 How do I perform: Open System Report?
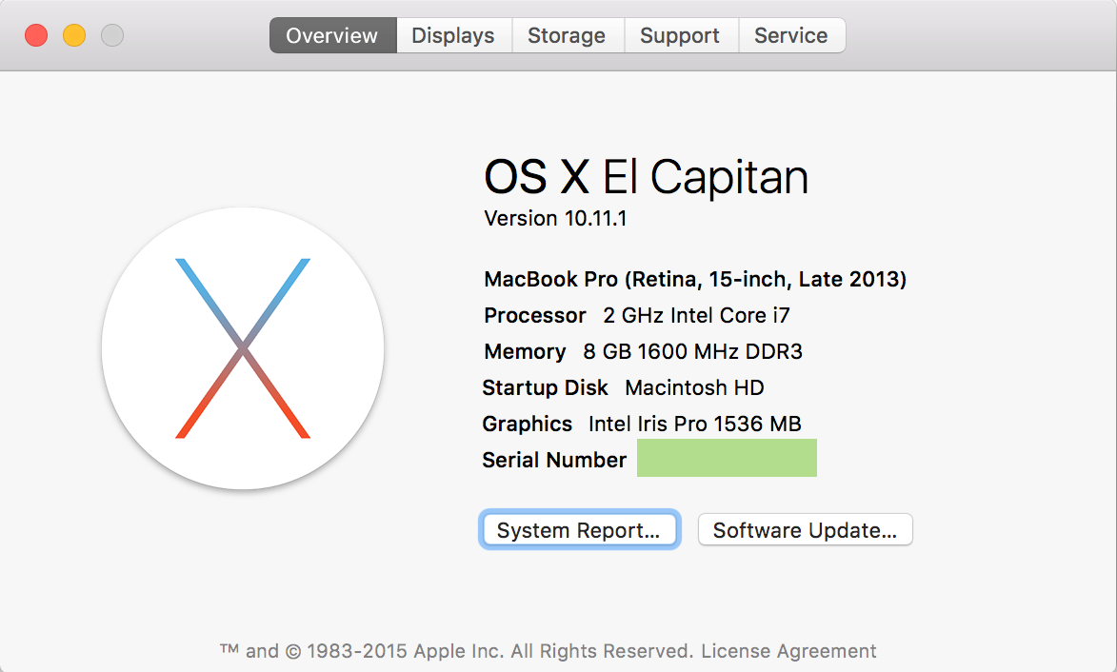click(x=579, y=531)
